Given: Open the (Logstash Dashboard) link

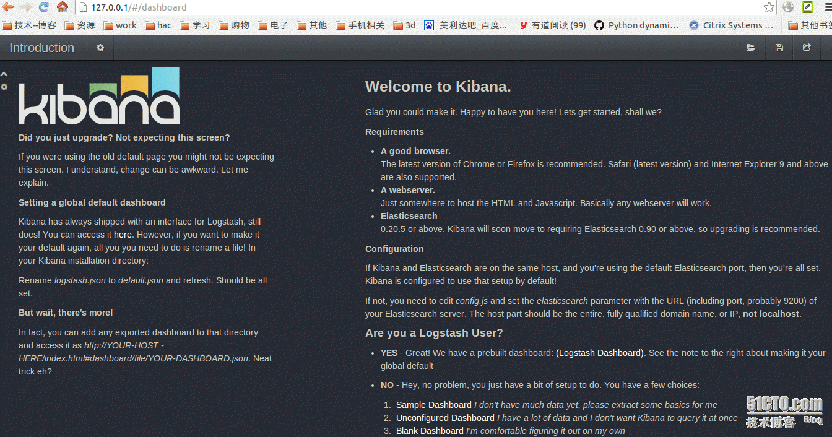Looking at the screenshot, I should pos(600,353).
